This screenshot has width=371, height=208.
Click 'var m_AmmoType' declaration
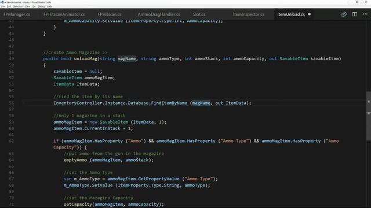pos(82,179)
